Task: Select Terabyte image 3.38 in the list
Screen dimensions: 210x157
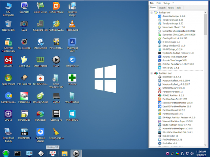Action: pyautogui.click(x=173, y=20)
